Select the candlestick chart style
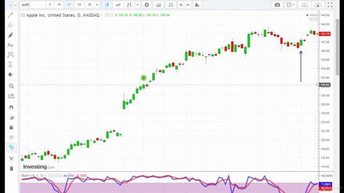 pos(107,5)
